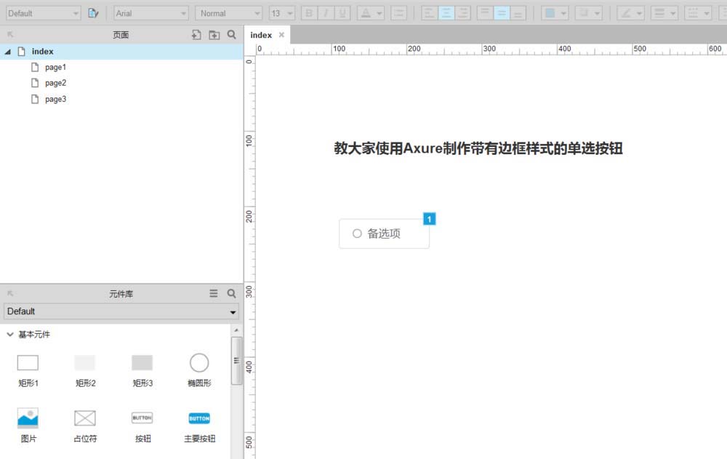Close the index tab
This screenshot has height=459, width=727.
click(281, 35)
